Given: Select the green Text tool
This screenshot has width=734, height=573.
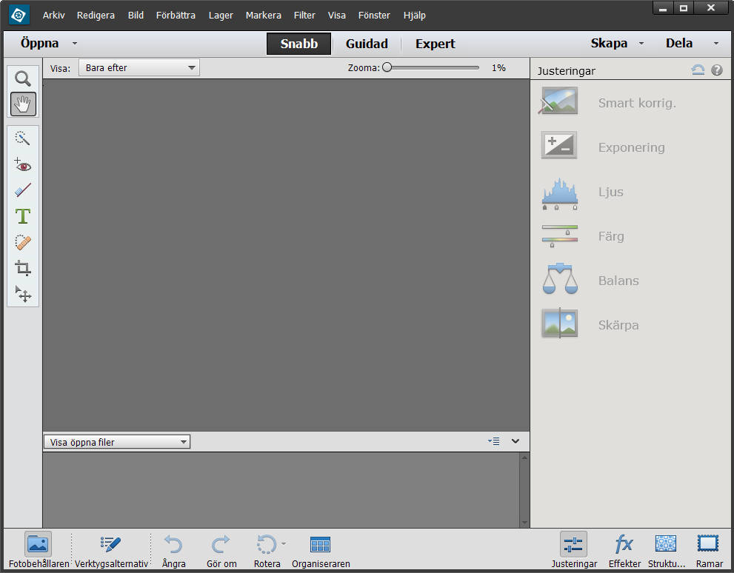Looking at the screenshot, I should coord(22,216).
